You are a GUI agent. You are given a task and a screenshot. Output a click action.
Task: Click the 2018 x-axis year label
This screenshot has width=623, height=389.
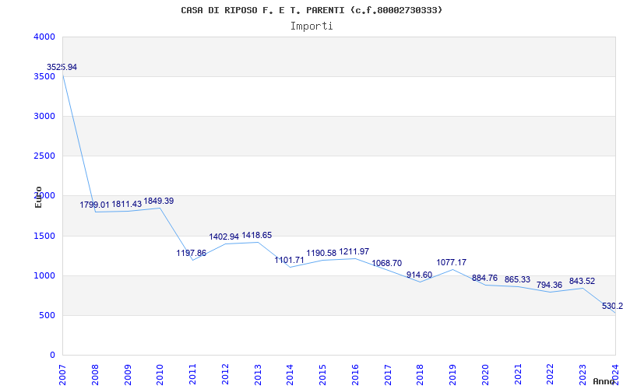[421, 374]
